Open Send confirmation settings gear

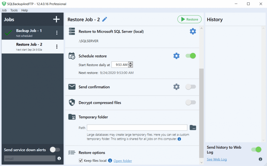tap(176, 87)
